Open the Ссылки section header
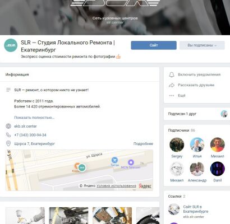This screenshot has height=224, width=230. coord(177,197)
